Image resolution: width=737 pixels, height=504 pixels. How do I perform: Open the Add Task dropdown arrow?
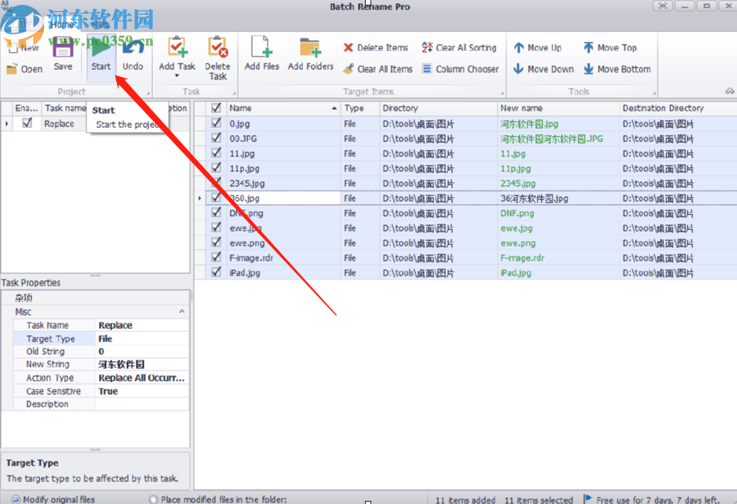pos(177,76)
